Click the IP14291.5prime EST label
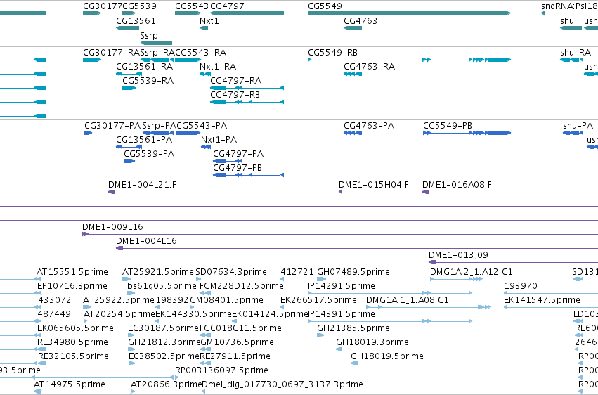 (x=342, y=286)
